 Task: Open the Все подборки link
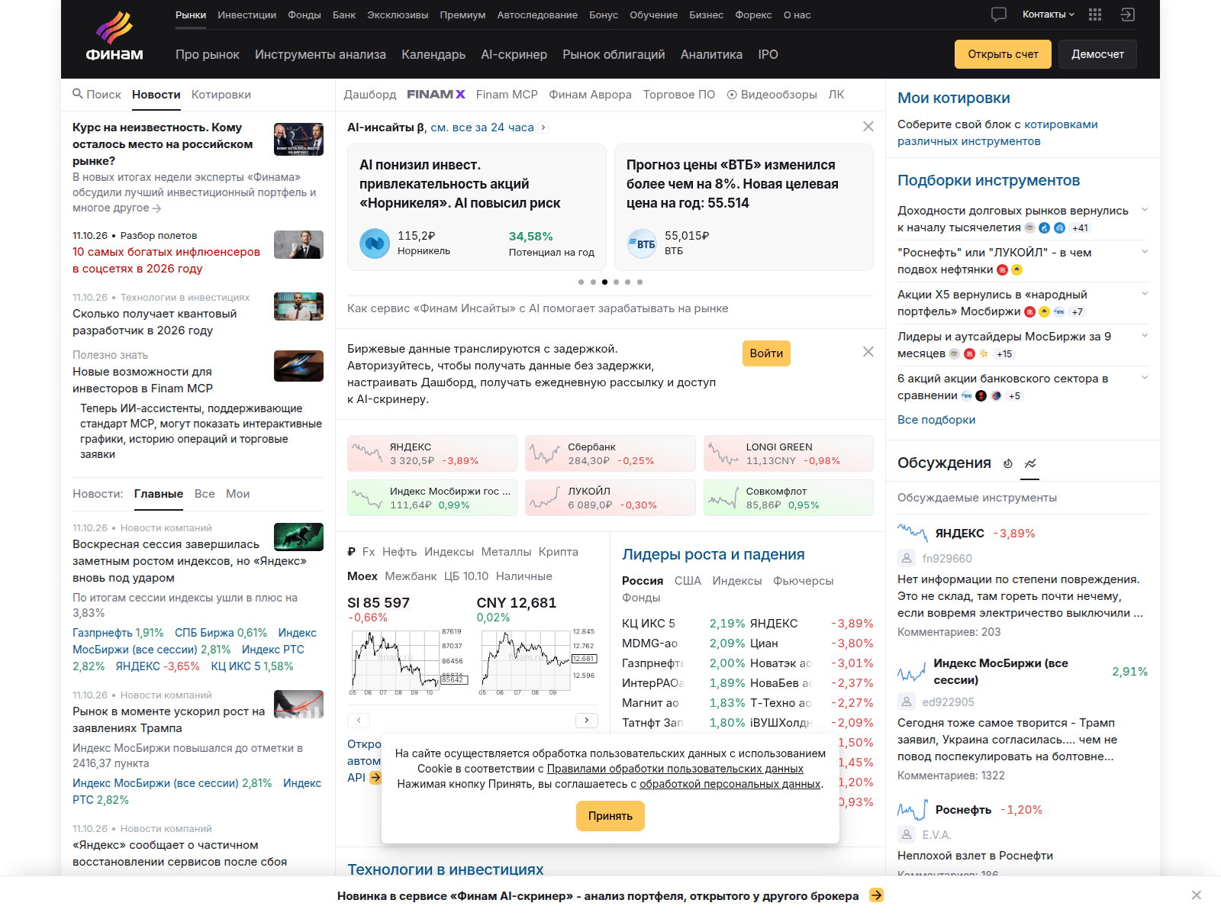pos(936,420)
